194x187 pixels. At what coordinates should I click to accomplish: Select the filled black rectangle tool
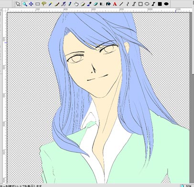coord(160,4)
